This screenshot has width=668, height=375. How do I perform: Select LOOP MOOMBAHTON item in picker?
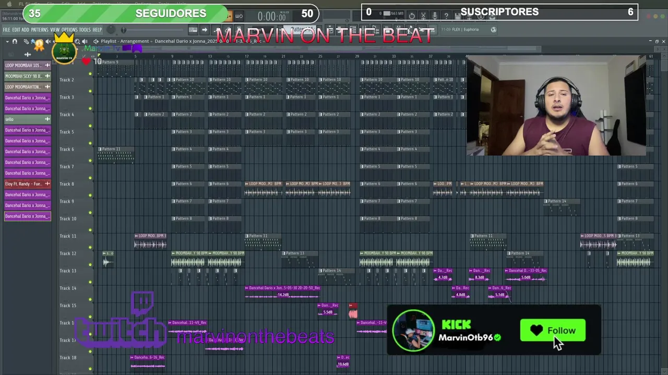pos(28,87)
